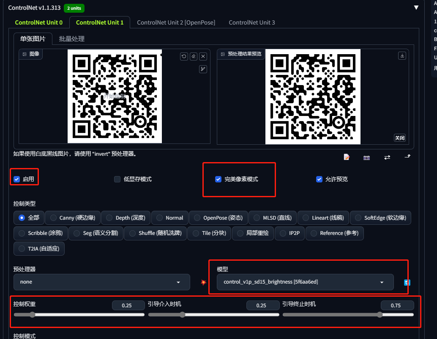Adjust the 引导终止时机 slider
The width and height of the screenshot is (437, 339).
[348, 315]
